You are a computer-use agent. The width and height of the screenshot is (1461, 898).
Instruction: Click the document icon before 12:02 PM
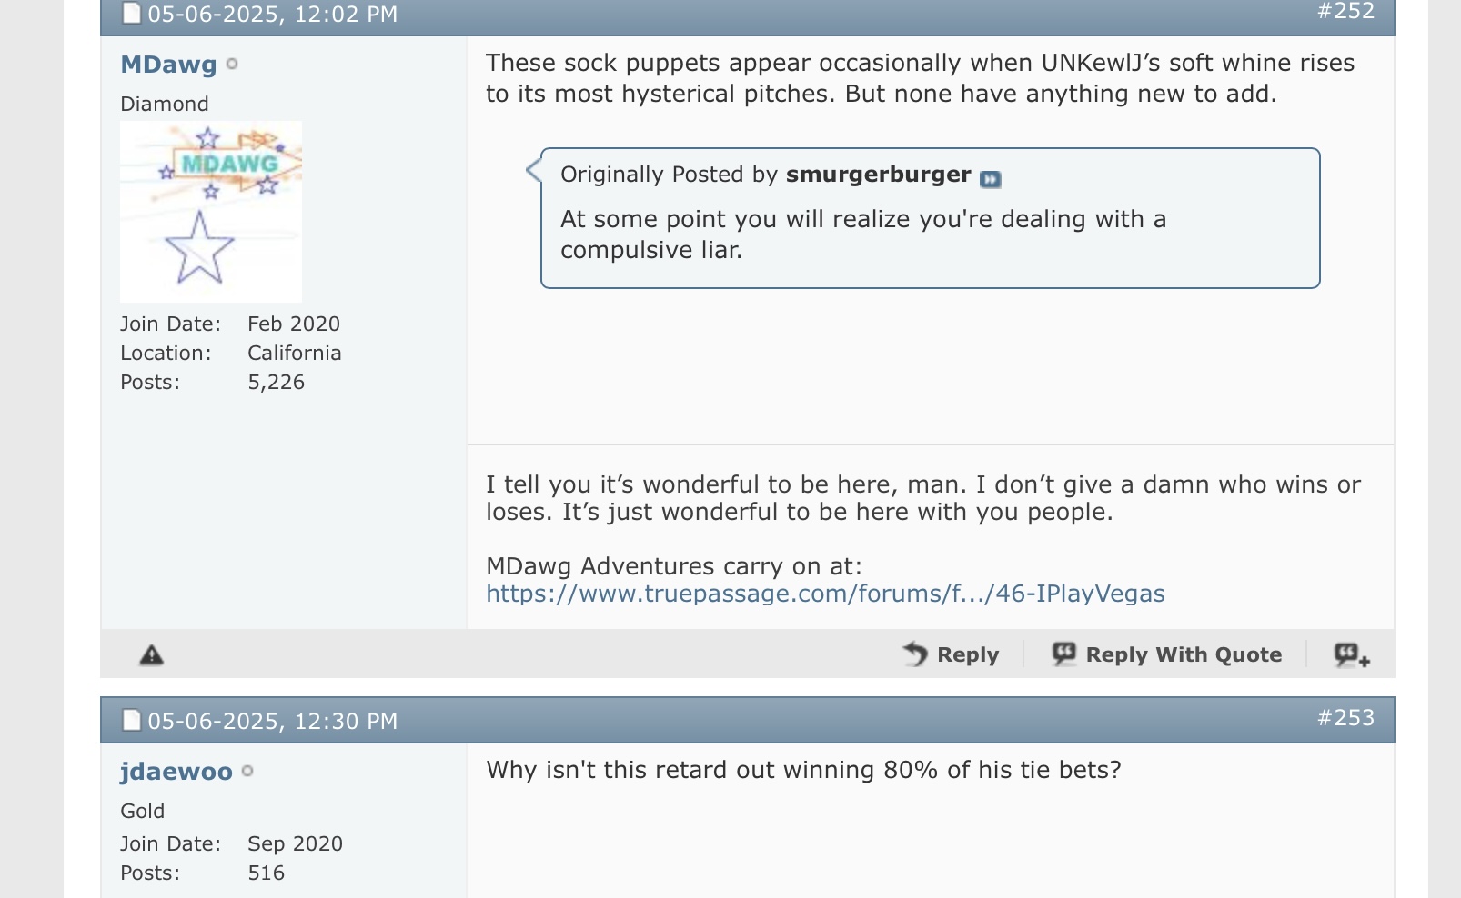click(133, 14)
